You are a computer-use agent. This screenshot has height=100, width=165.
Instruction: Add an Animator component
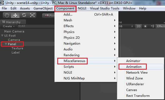(x=141, y=61)
